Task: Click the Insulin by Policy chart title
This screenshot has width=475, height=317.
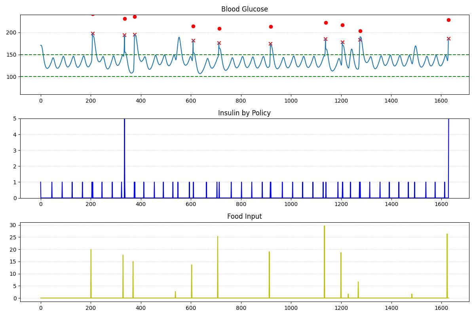Action: (x=244, y=113)
